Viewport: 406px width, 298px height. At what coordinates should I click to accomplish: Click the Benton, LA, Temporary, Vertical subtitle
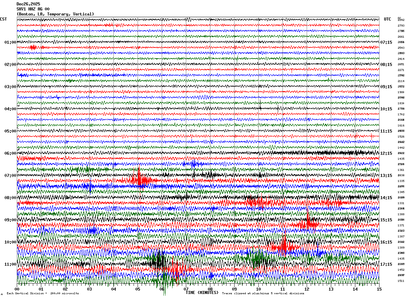[x=55, y=14]
